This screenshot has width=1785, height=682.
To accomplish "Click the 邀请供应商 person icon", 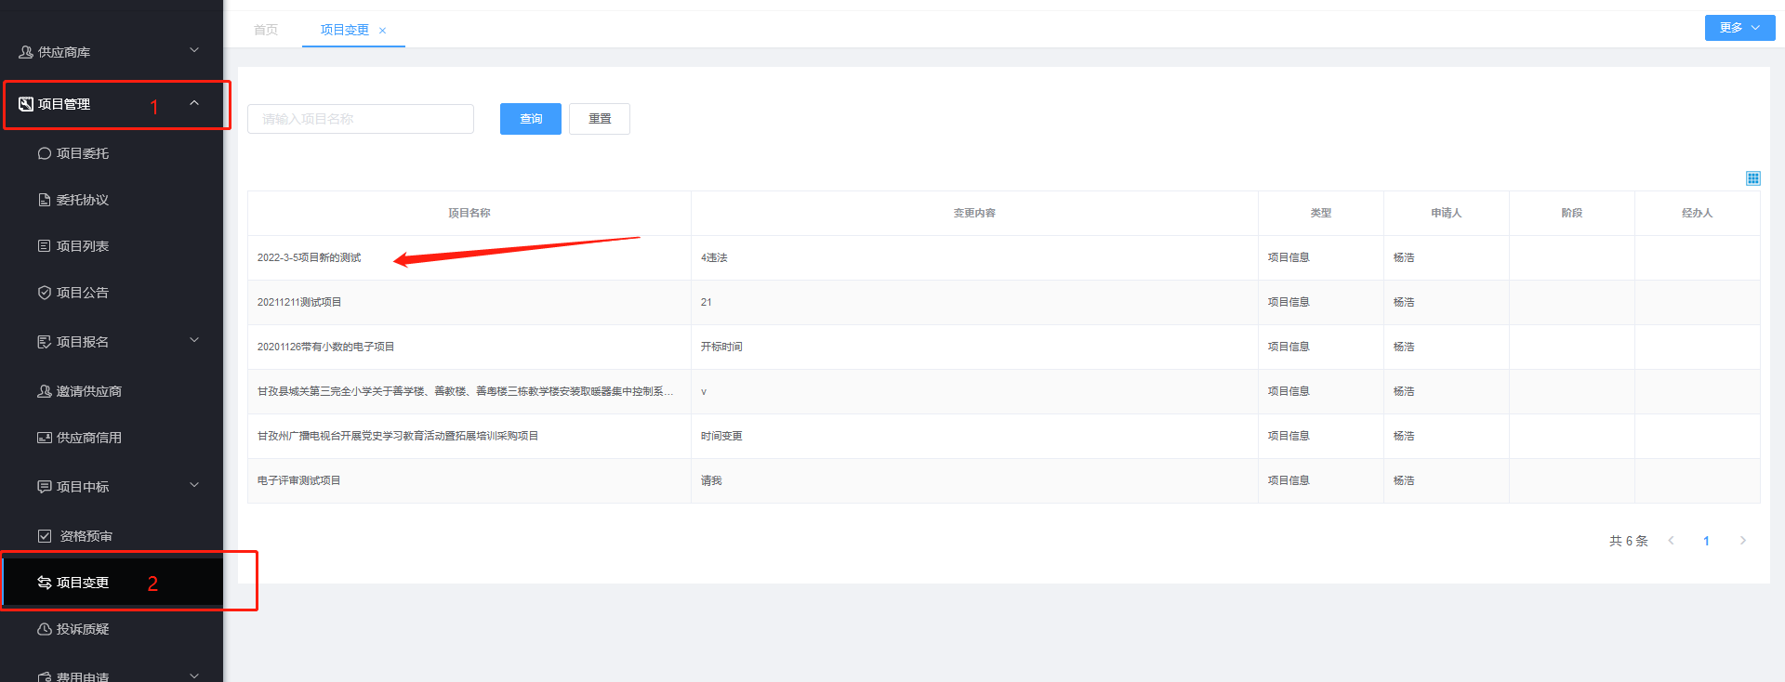I will pos(45,391).
